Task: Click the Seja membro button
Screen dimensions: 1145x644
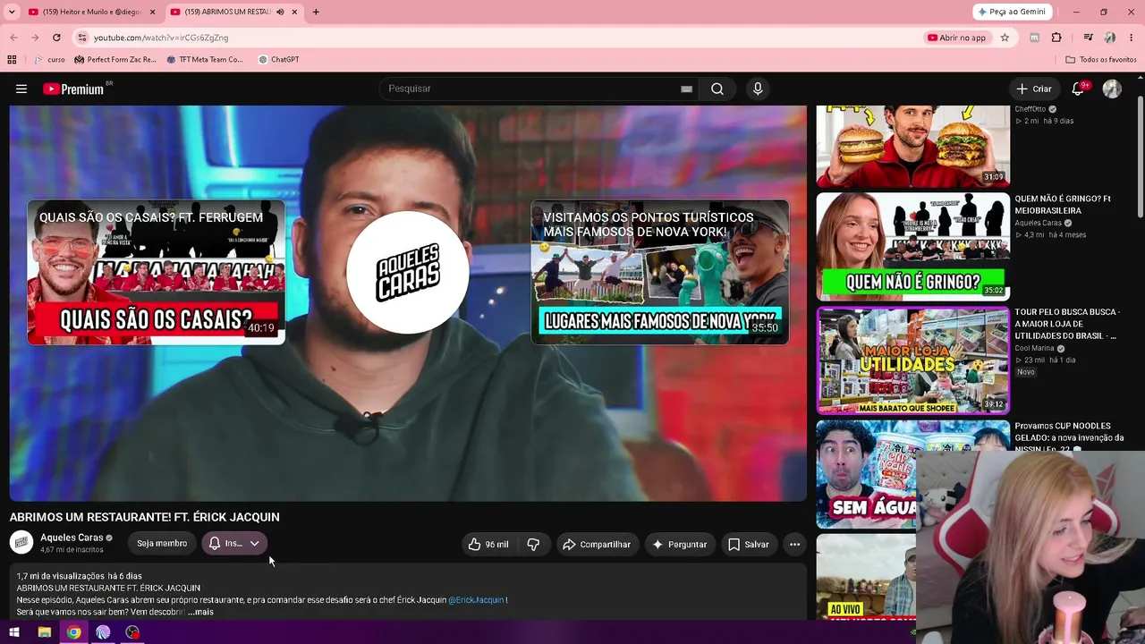Action: (162, 544)
